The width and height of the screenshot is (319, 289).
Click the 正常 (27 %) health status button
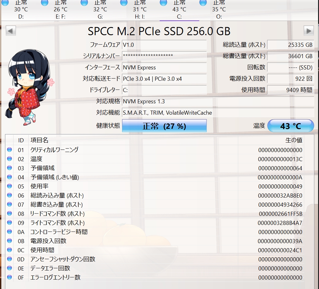click(x=164, y=126)
